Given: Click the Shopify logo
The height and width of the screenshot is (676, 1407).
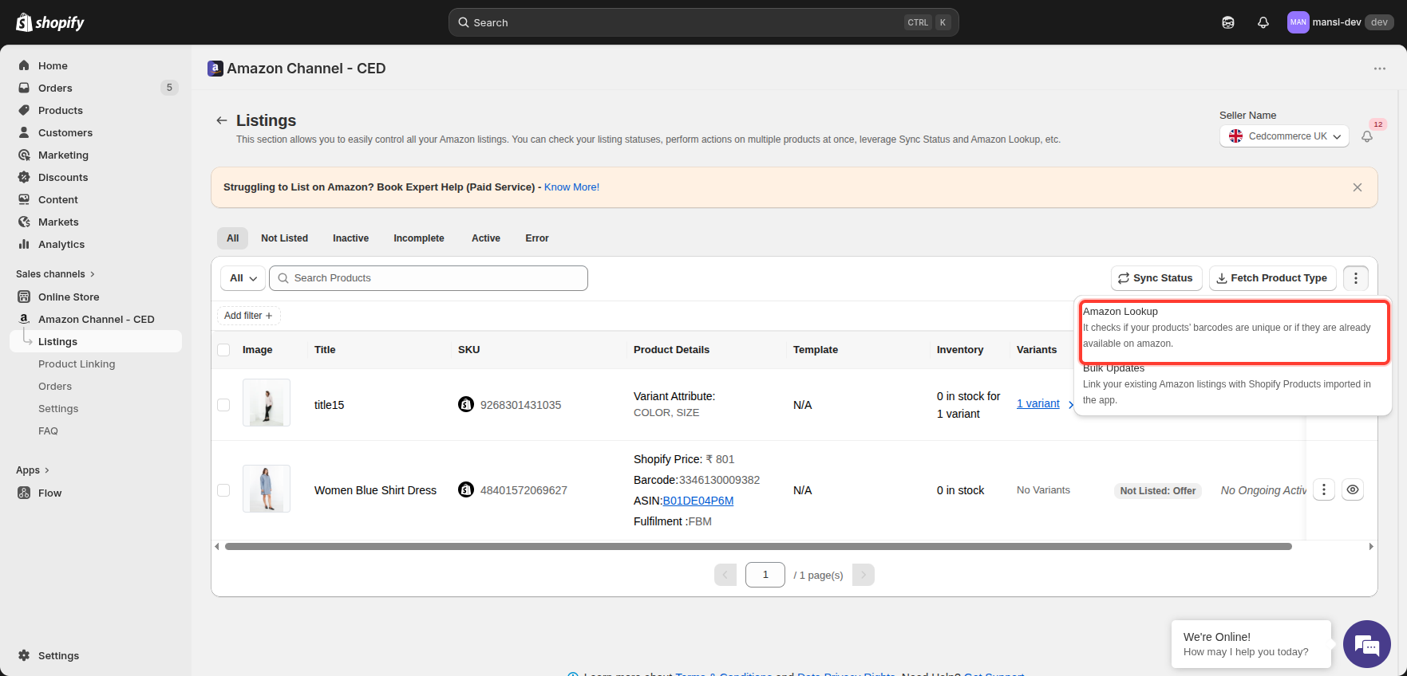Looking at the screenshot, I should click(x=50, y=22).
